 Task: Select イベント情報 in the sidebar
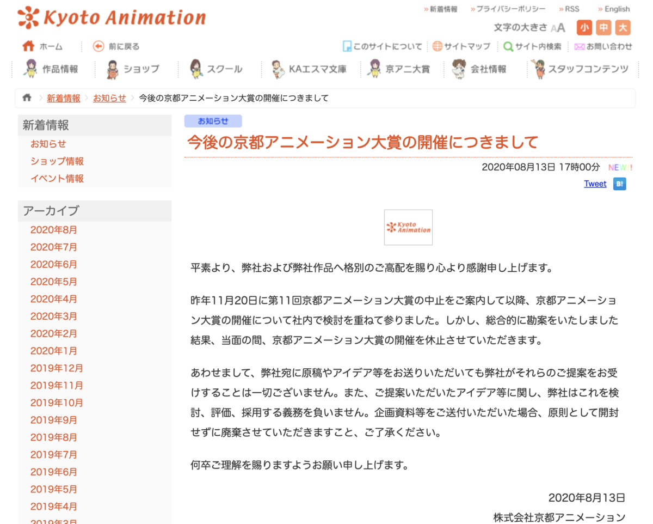[x=57, y=179]
